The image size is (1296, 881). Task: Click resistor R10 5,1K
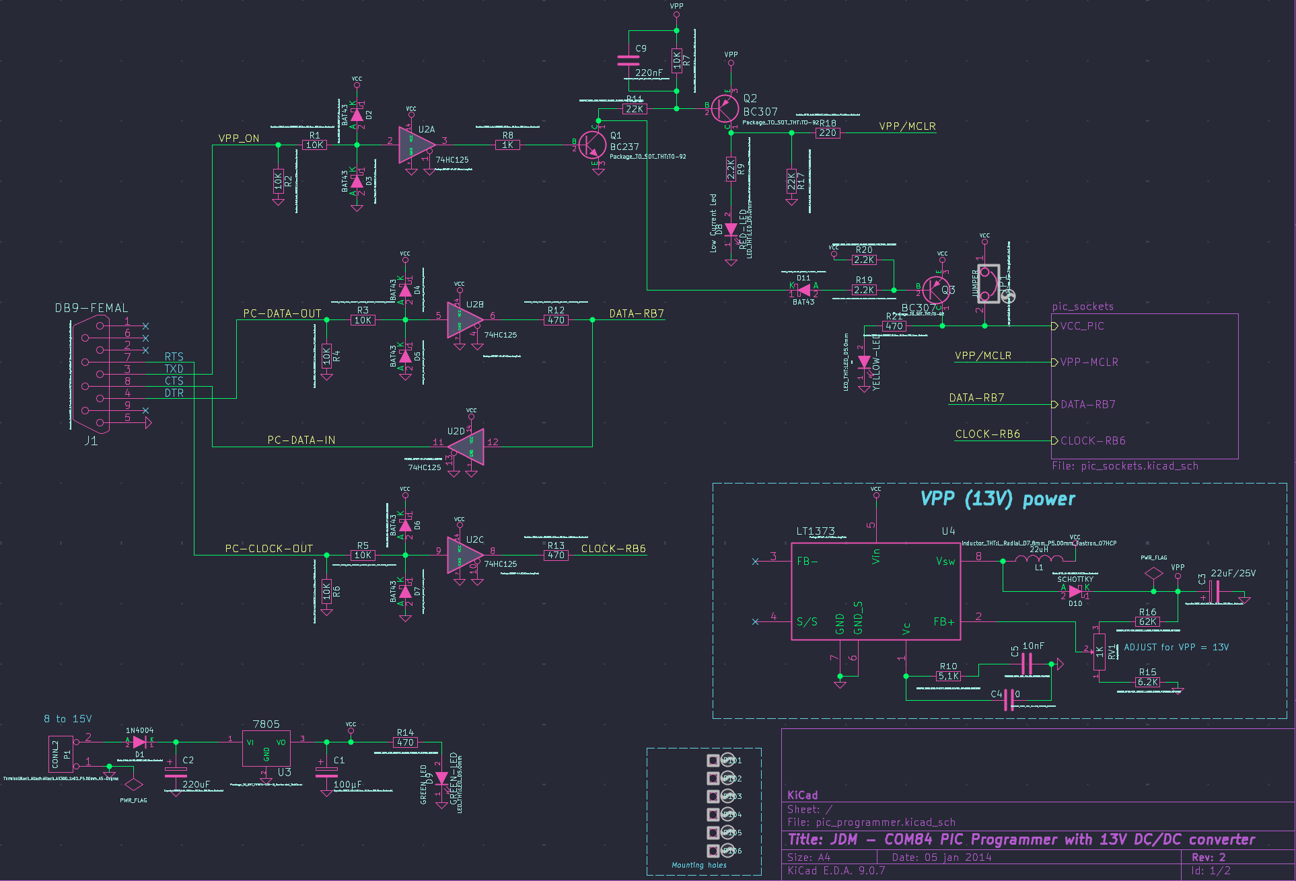(948, 676)
